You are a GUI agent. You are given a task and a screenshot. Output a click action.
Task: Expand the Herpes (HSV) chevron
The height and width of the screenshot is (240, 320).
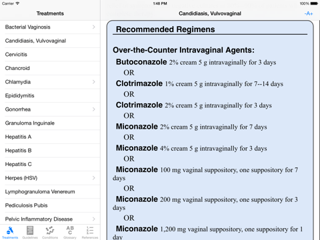pyautogui.click(x=94, y=178)
